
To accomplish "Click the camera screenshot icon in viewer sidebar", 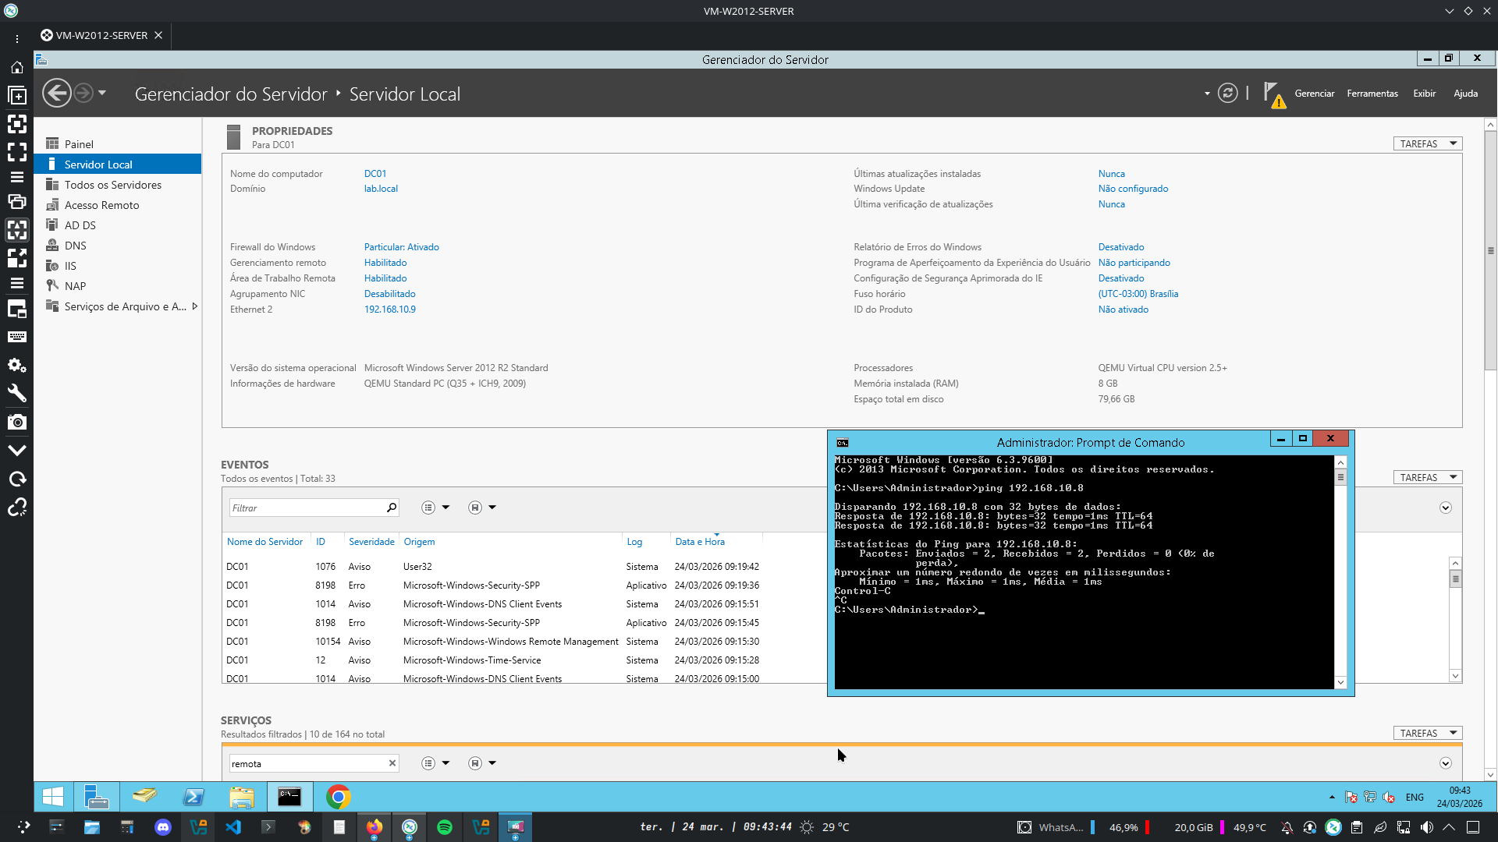I will pos(16,422).
